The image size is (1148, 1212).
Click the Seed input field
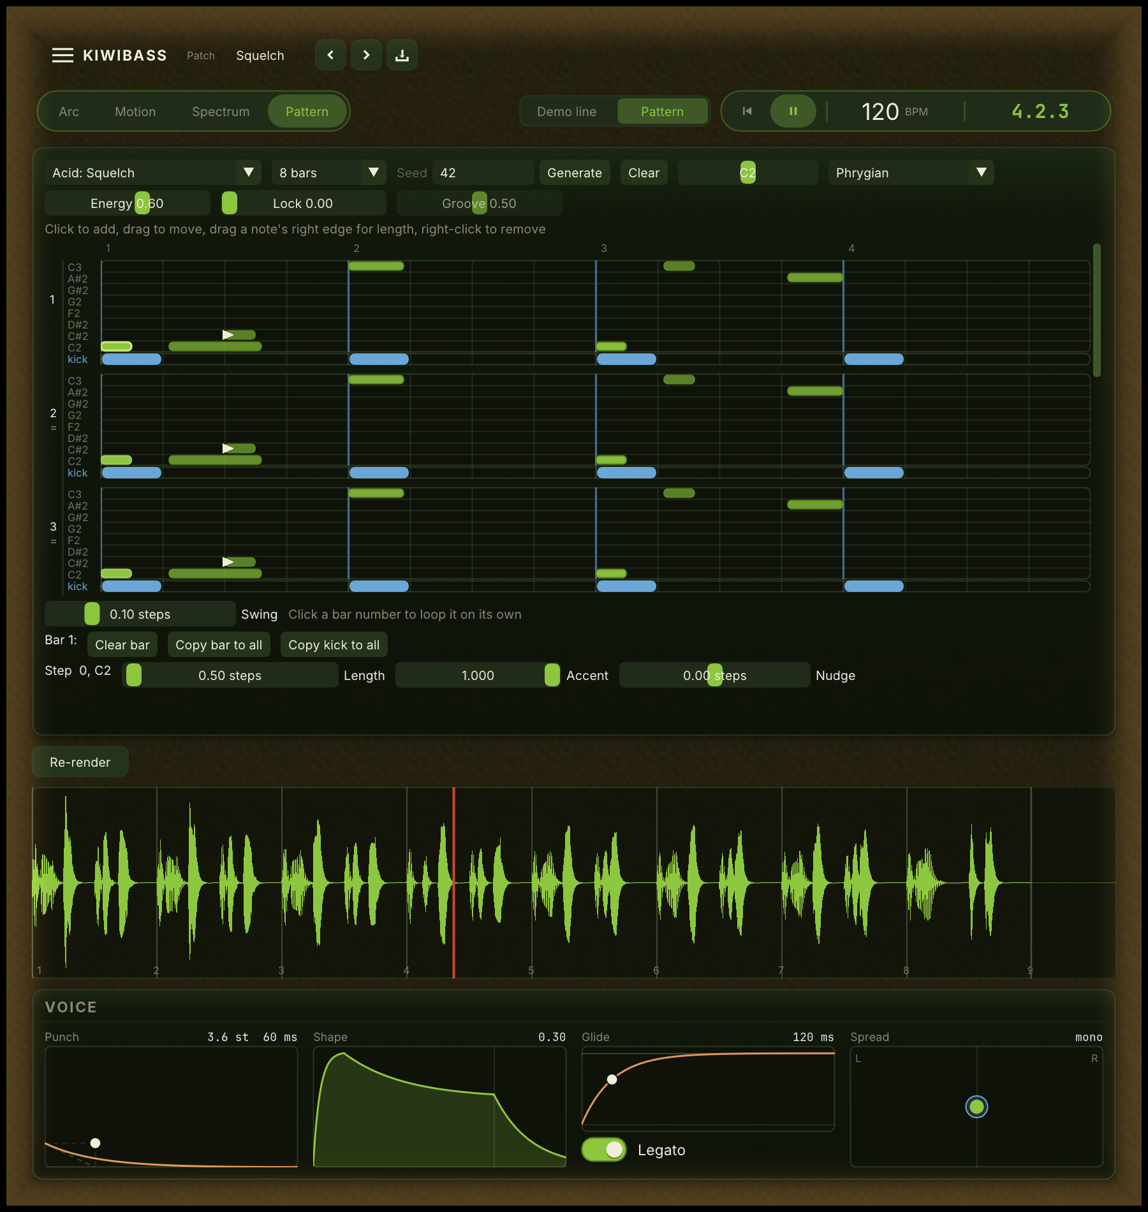(x=483, y=172)
